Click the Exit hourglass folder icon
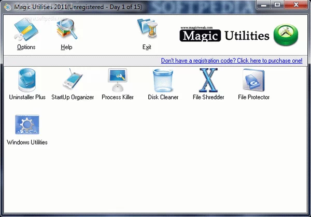The image size is (311, 217). tap(147, 28)
